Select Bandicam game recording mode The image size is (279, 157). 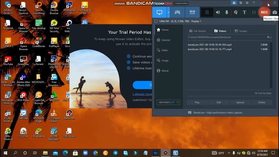pos(177,12)
